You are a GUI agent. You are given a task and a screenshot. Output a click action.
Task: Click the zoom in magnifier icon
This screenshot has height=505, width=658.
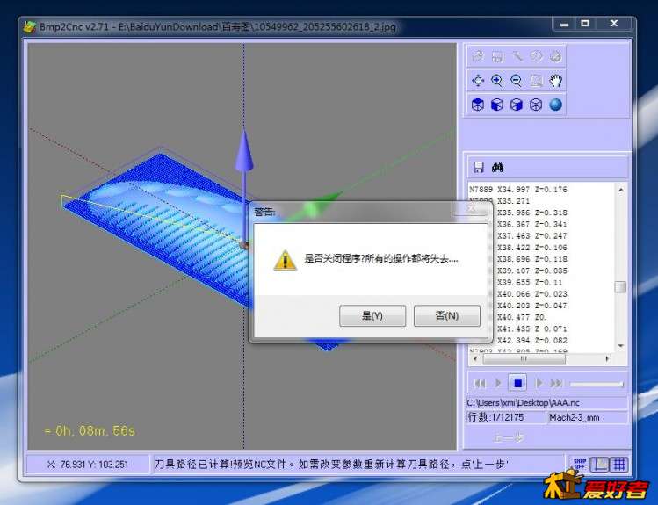click(497, 81)
